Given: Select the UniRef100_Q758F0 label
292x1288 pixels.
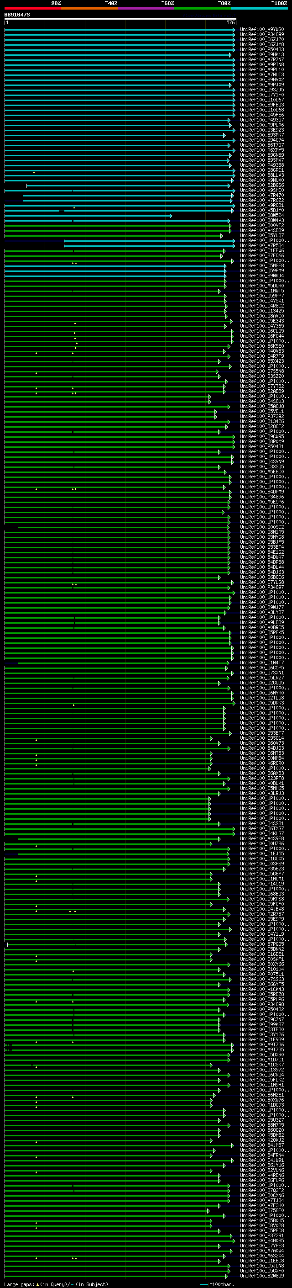Looking at the screenshot, I should point(261,1210).
